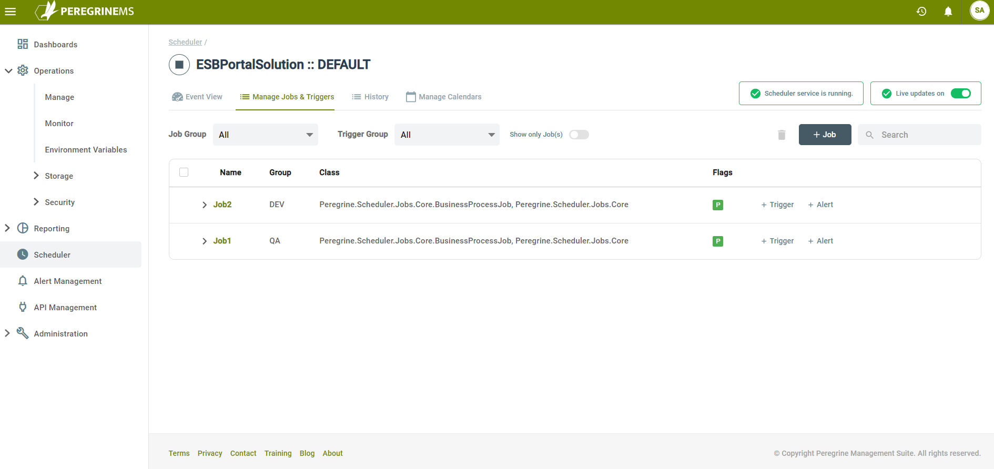Click the Operations gear icon
994x469 pixels.
coord(23,70)
